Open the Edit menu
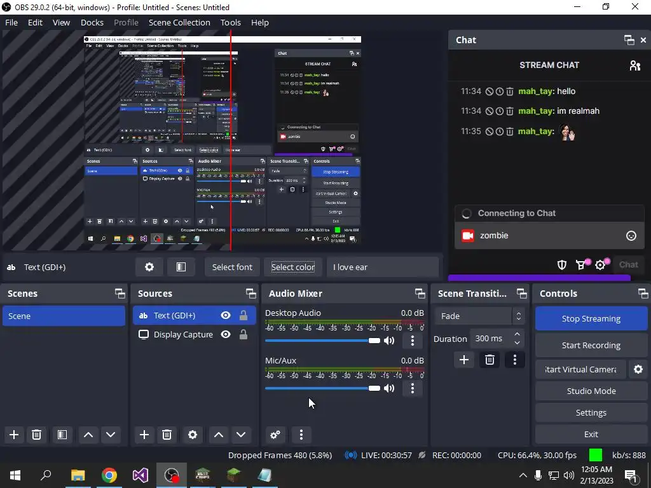 [x=36, y=23]
